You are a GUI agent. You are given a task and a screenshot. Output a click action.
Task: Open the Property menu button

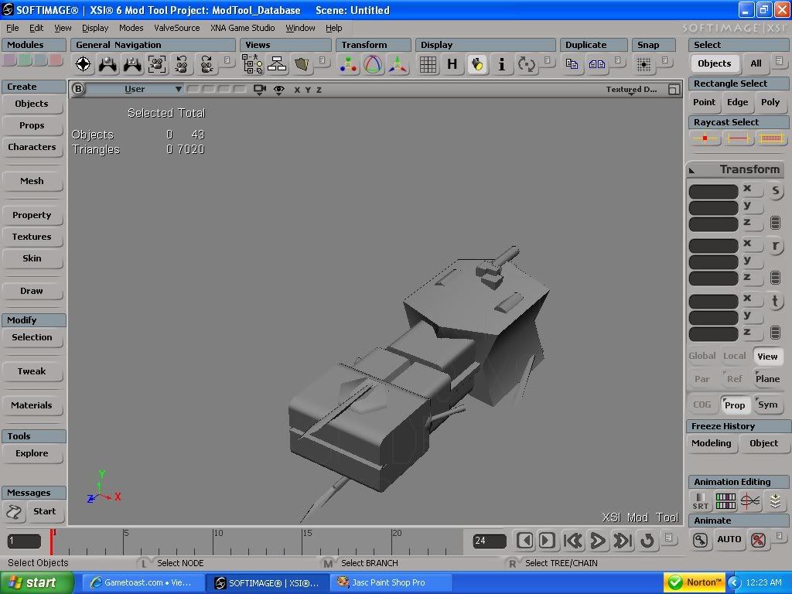[32, 215]
